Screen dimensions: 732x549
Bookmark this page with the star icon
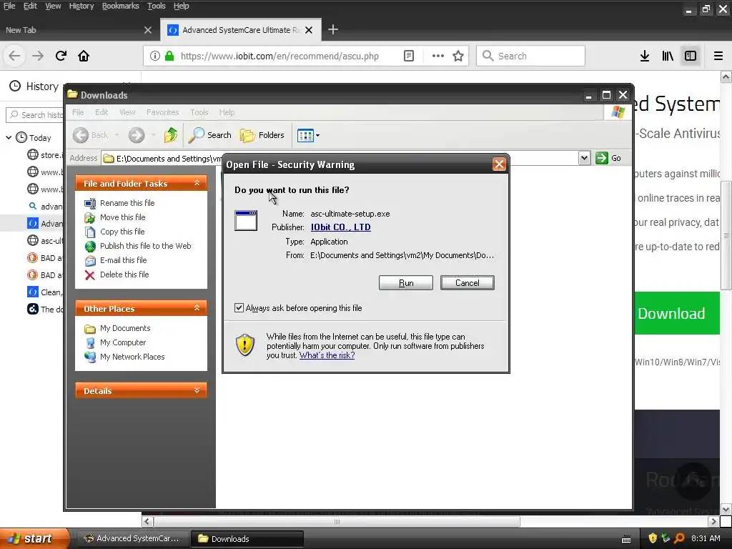click(x=458, y=56)
